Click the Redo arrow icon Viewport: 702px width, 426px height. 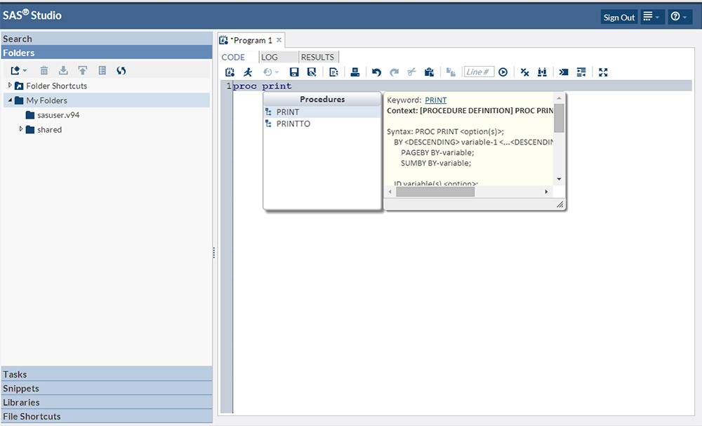[394, 72]
